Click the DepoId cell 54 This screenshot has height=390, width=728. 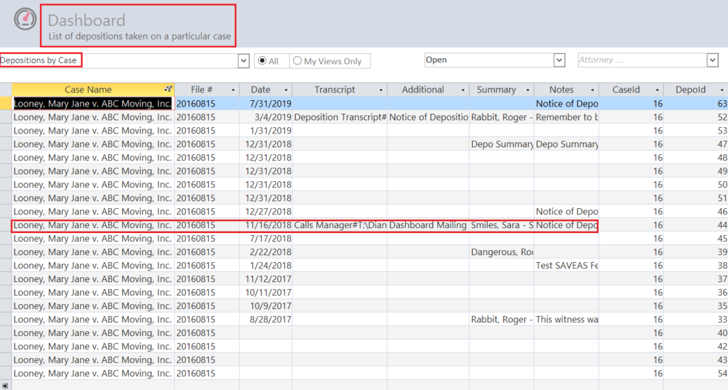click(x=696, y=373)
